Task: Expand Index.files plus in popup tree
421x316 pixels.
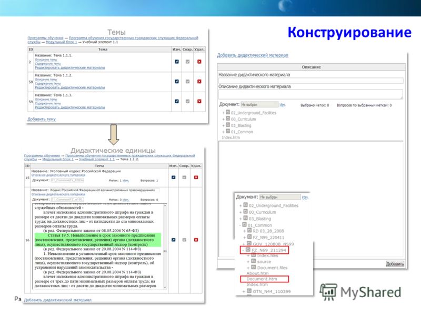Action: pyautogui.click(x=248, y=255)
